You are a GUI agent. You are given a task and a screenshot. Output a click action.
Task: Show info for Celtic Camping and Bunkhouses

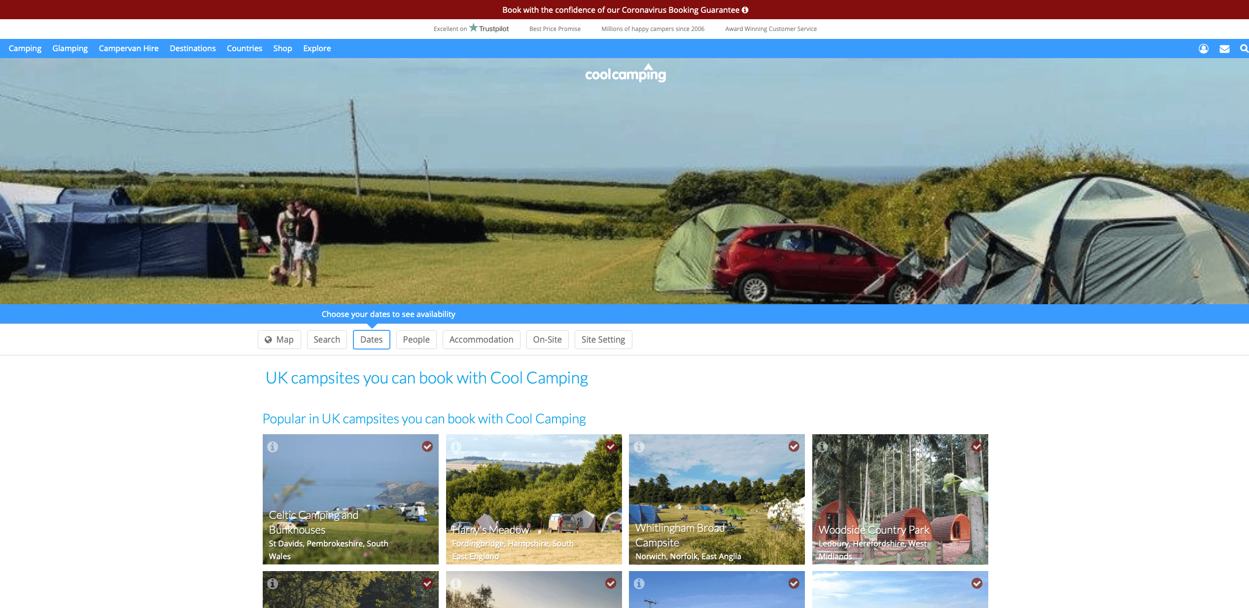273,447
